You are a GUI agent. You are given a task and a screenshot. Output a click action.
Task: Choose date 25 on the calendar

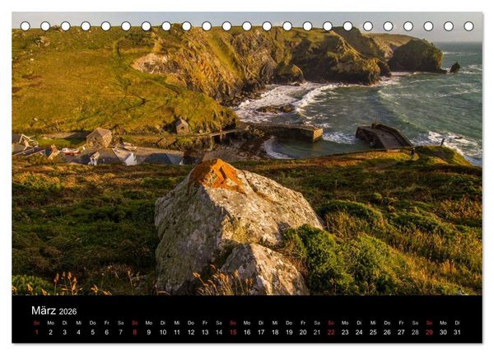(373, 332)
